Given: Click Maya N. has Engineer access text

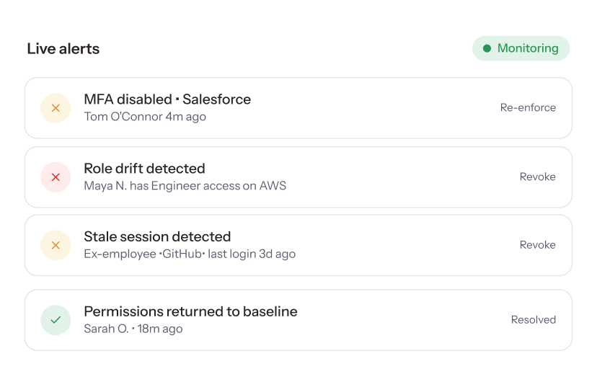Looking at the screenshot, I should [x=185, y=186].
